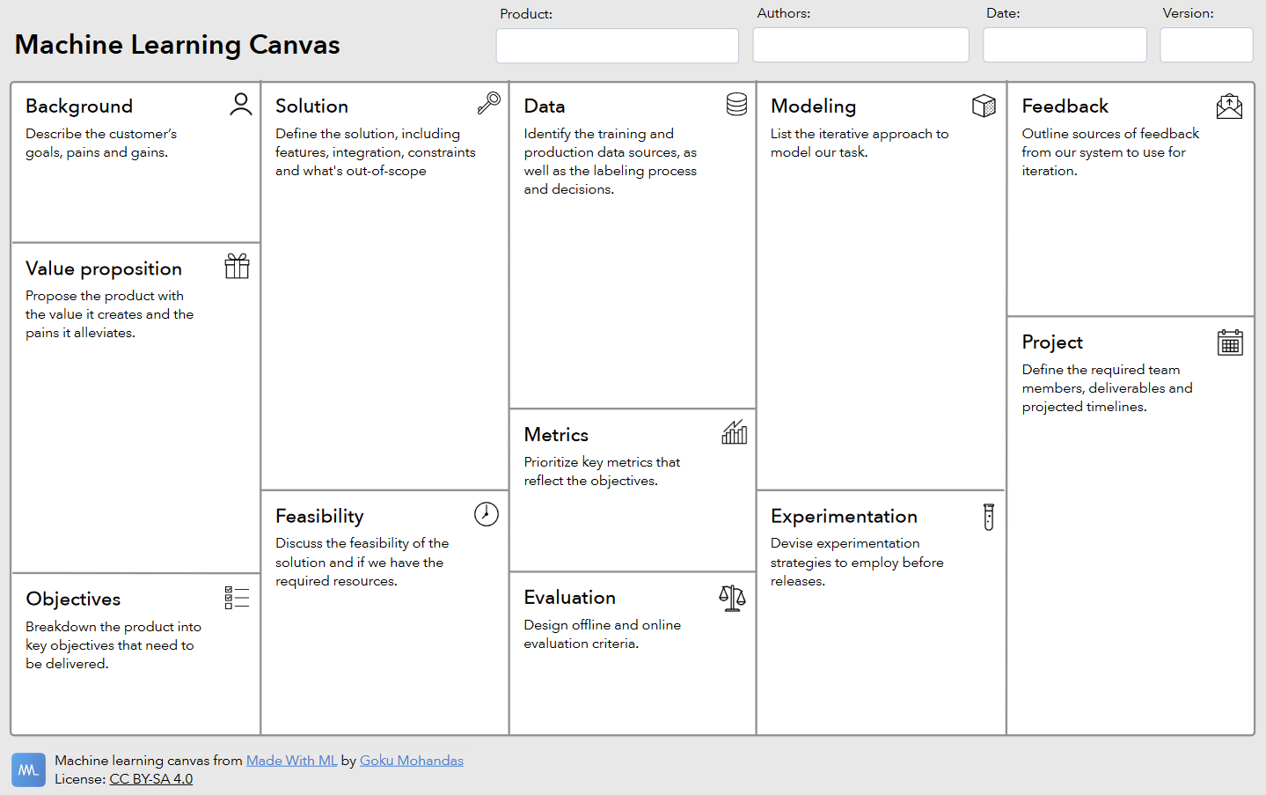Click the bar chart icon beside Metrics
The height and width of the screenshot is (795, 1266).
[734, 432]
